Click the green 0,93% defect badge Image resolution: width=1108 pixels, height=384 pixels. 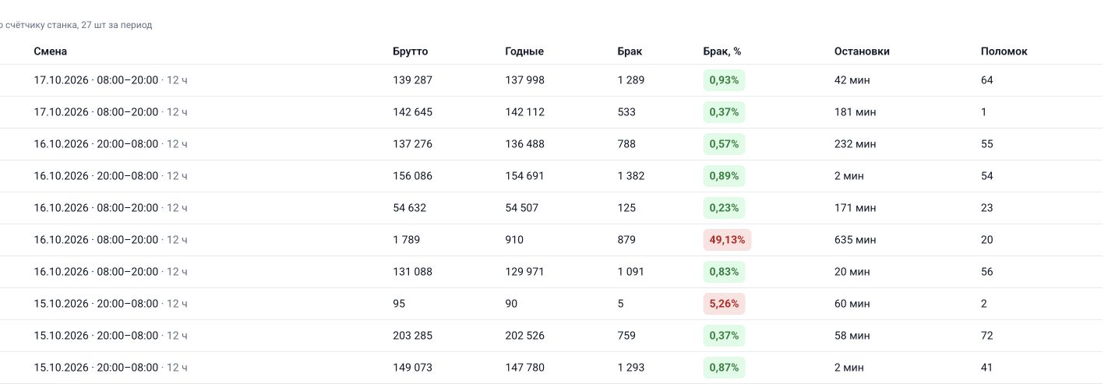tap(724, 80)
